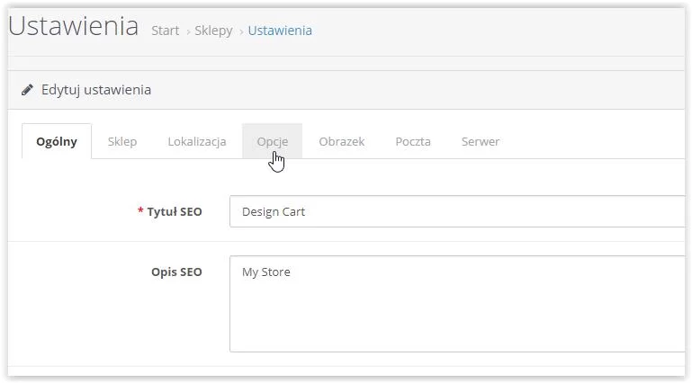Click the Ustawienia breadcrumb link
This screenshot has height=383, width=692.
[x=280, y=31]
